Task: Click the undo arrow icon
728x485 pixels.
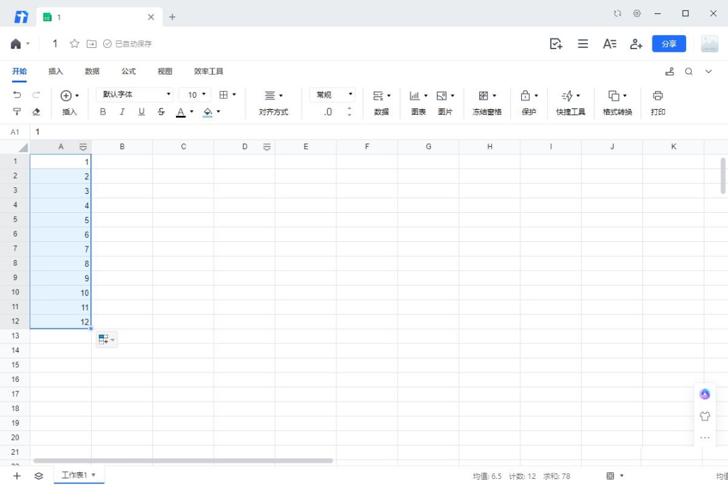Action: coord(18,95)
